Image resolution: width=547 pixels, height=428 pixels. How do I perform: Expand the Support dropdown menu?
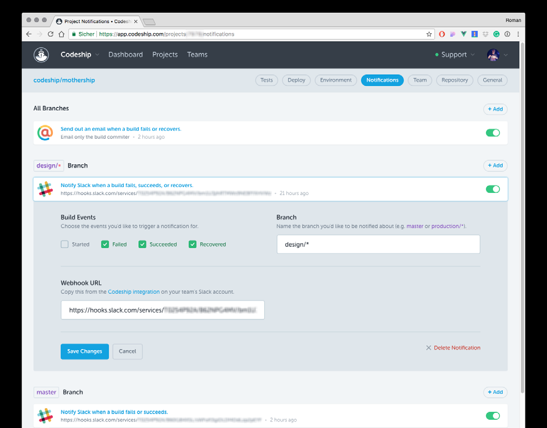coord(455,55)
